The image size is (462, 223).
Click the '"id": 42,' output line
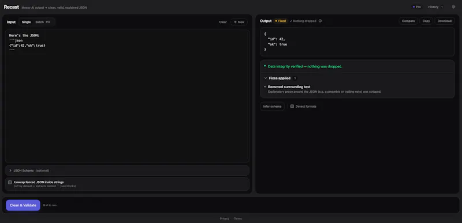click(276, 39)
